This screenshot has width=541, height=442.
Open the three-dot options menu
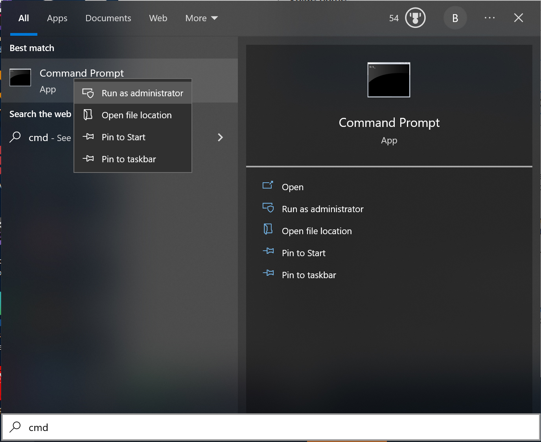coord(489,18)
